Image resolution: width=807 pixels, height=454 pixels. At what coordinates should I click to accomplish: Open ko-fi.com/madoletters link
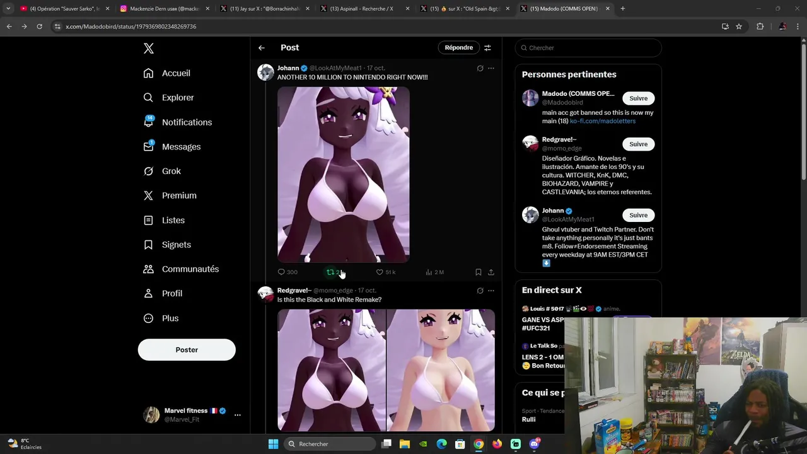click(x=603, y=121)
